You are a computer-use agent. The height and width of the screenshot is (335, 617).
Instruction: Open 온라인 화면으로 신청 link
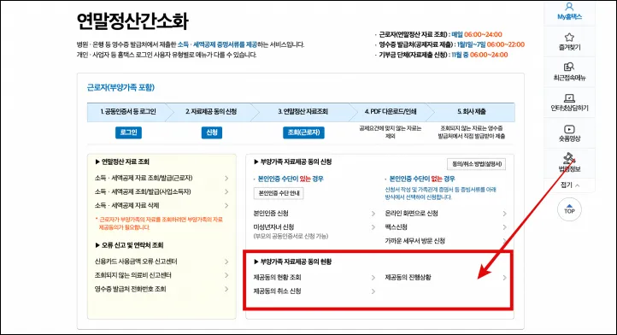tap(411, 214)
